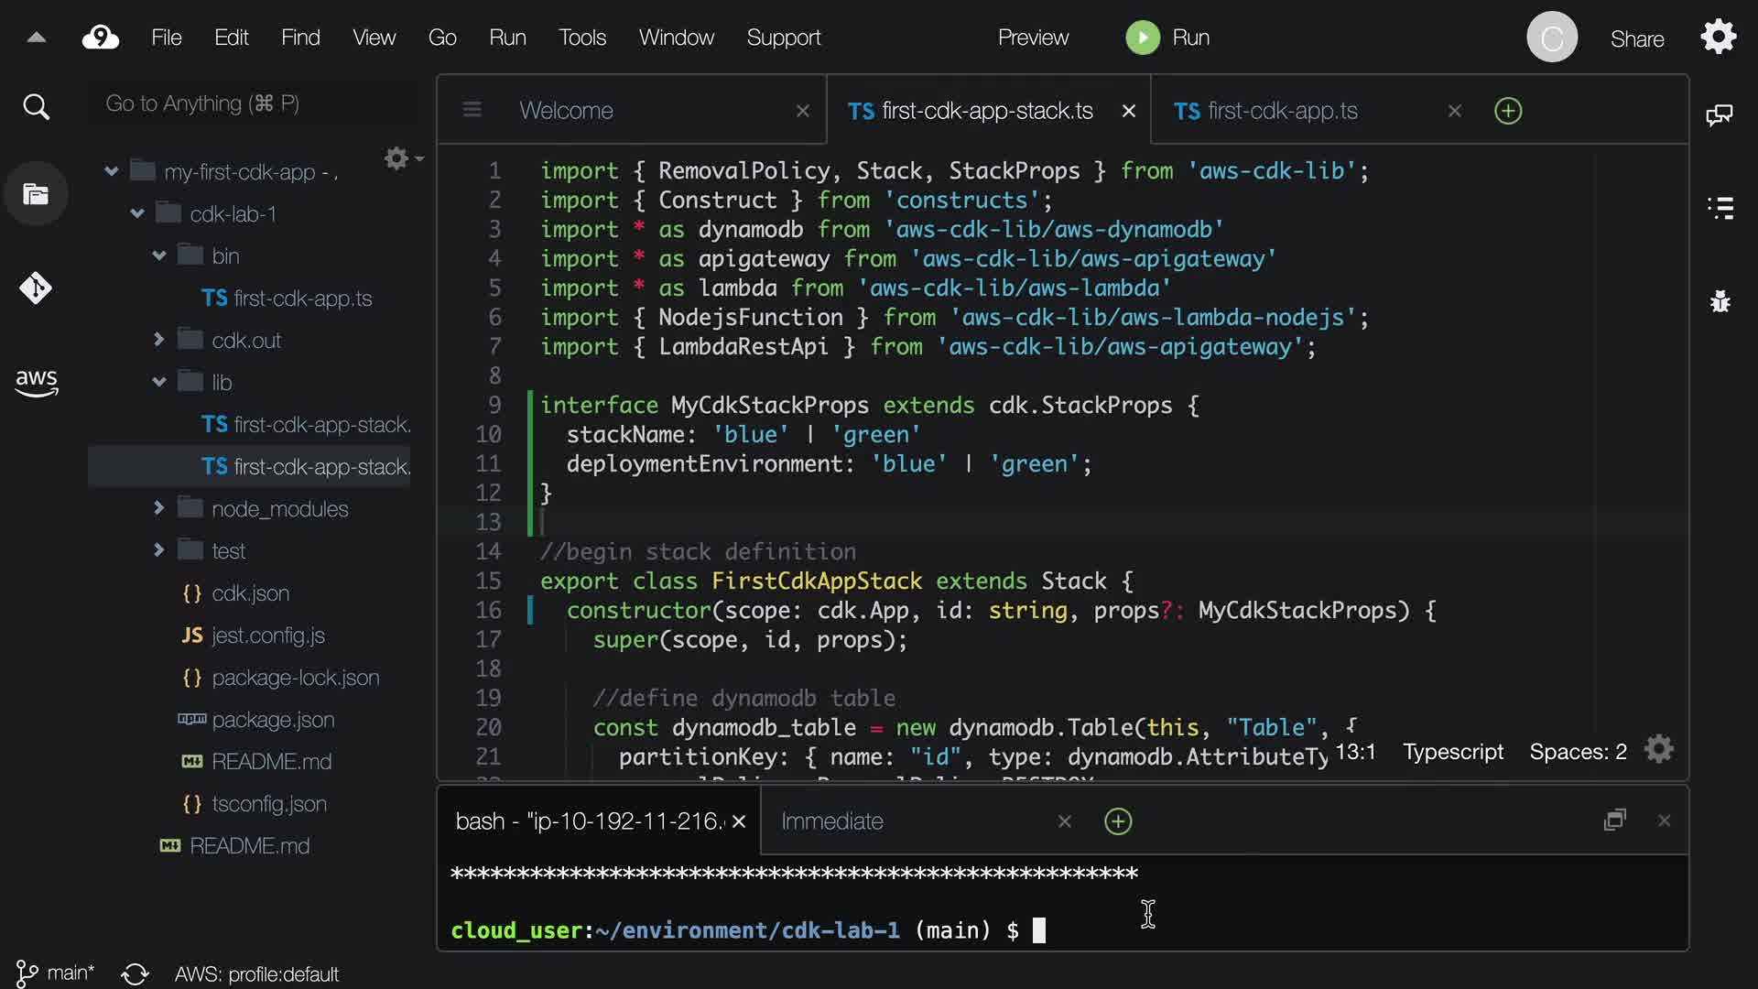Screen dimensions: 1758x989
Task: Toggle the Environment file tree panel
Action: click(x=36, y=194)
